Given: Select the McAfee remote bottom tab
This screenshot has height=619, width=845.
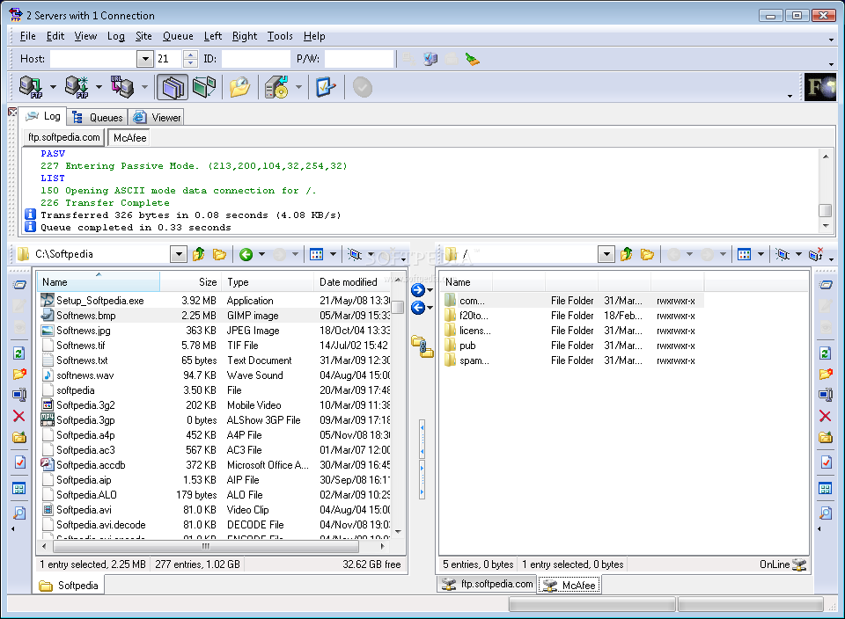Looking at the screenshot, I should [x=570, y=585].
